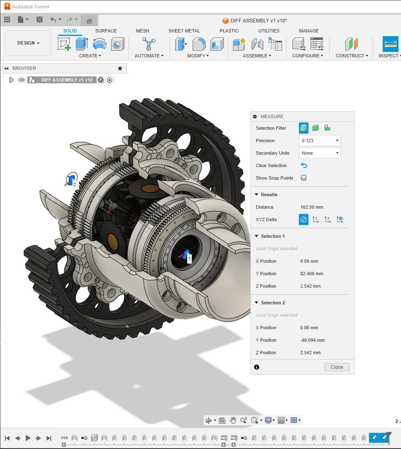Enable the Show Snap Points checkbox
The image size is (401, 449).
pyautogui.click(x=304, y=178)
